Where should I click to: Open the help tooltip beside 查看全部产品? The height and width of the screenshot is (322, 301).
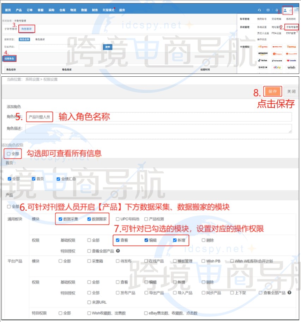[118, 251]
